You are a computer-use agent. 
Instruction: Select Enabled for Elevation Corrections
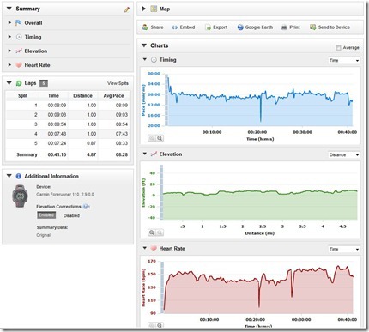click(46, 215)
